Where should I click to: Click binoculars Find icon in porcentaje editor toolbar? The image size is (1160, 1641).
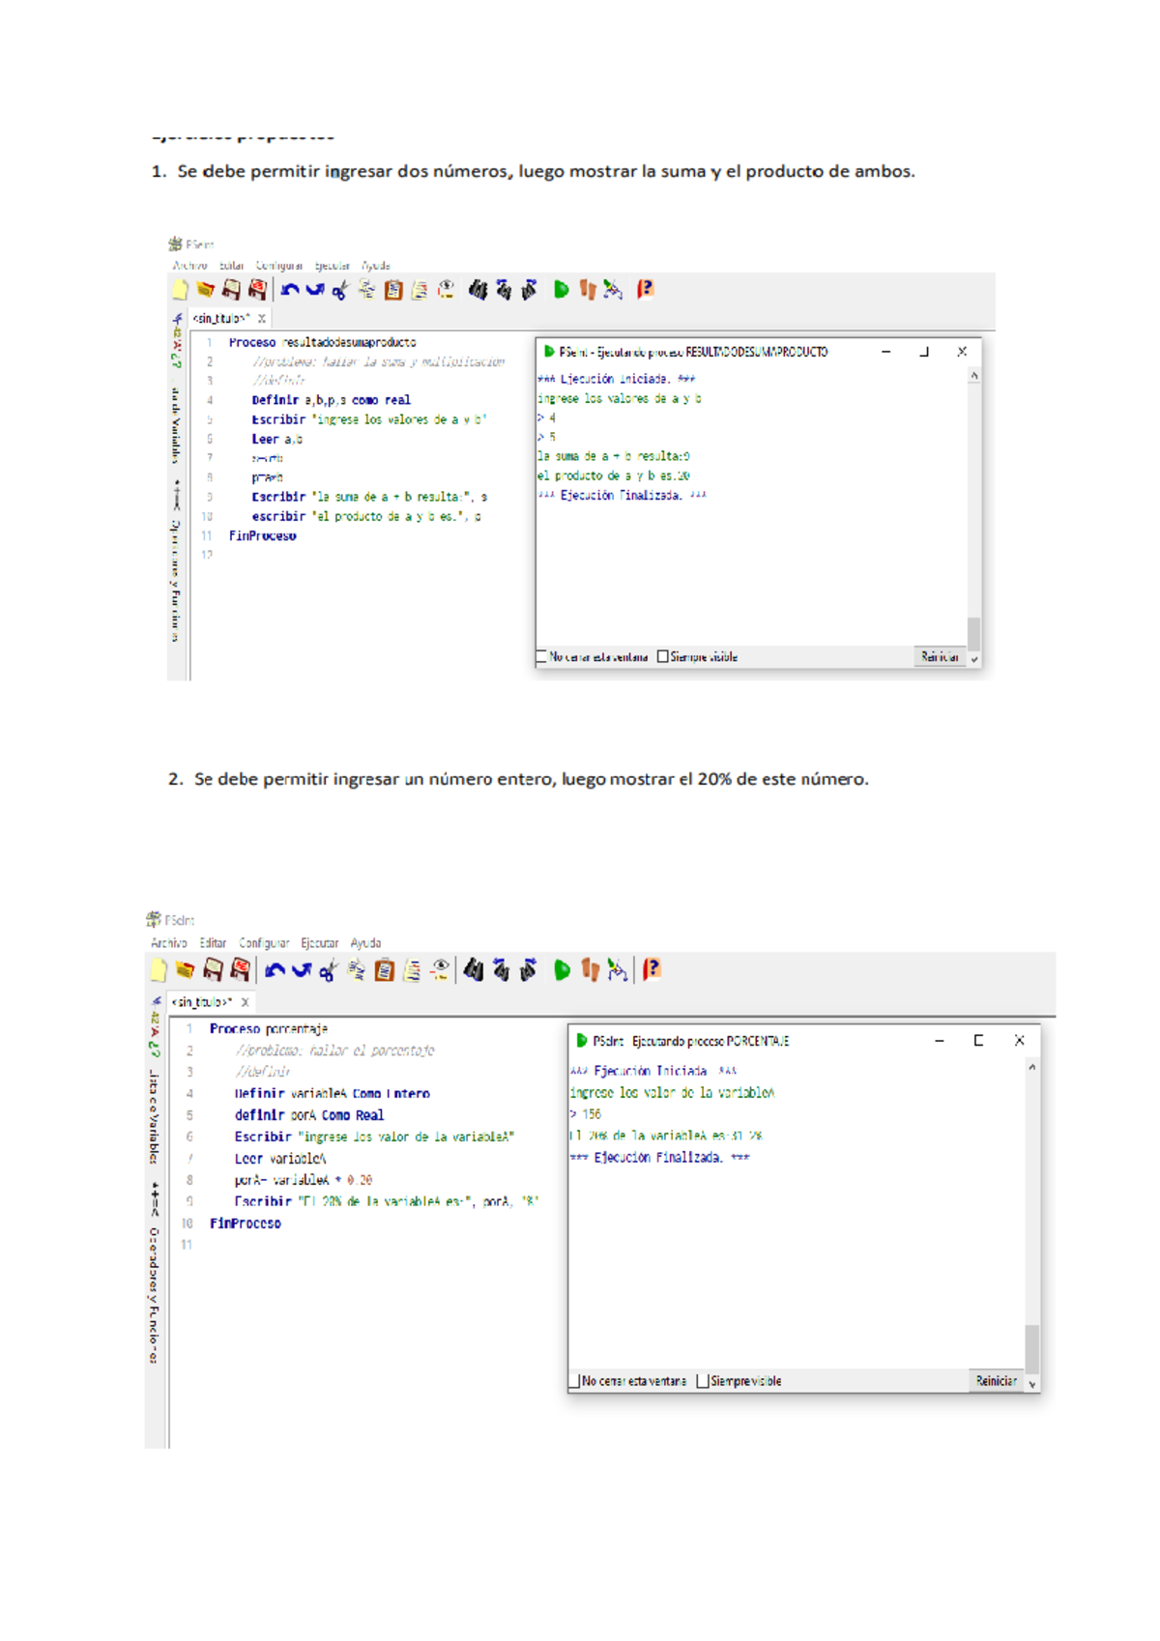(x=473, y=969)
